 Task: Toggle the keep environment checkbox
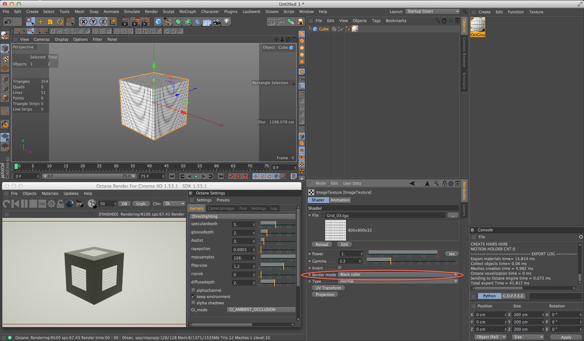point(193,297)
